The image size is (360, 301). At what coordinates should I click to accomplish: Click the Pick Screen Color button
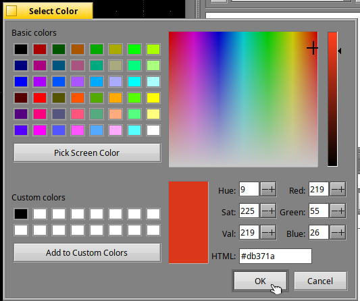point(87,153)
